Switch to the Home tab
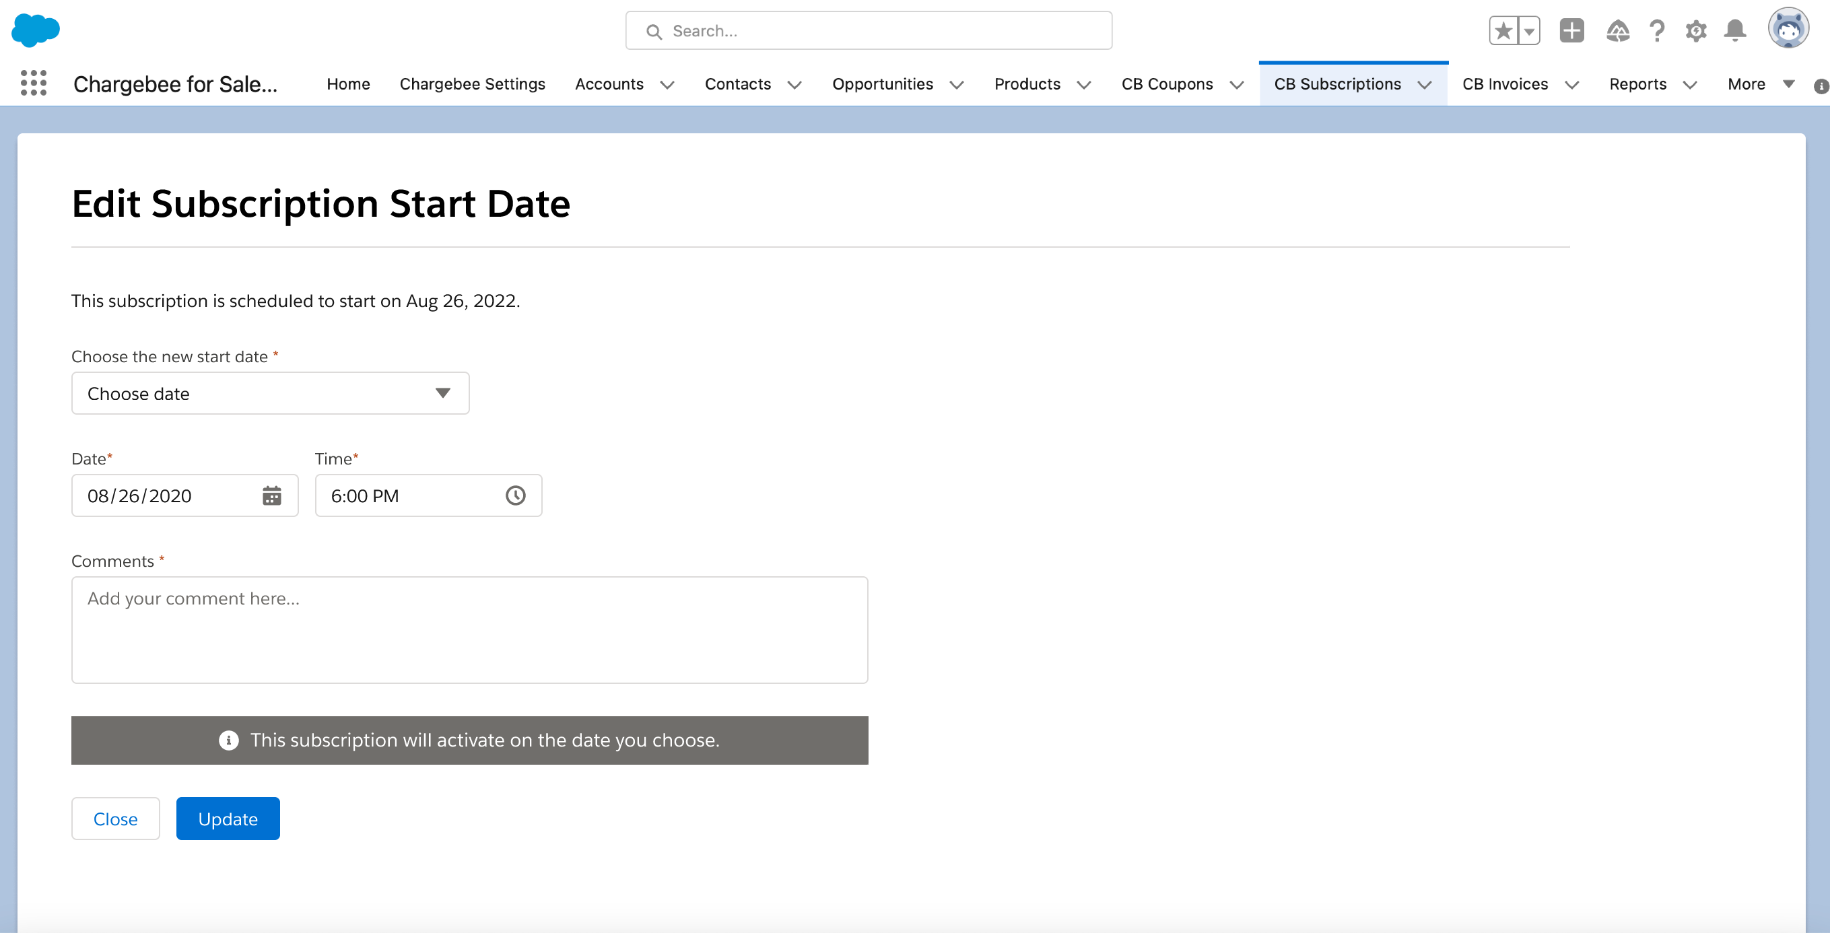This screenshot has width=1830, height=933. 348,85
